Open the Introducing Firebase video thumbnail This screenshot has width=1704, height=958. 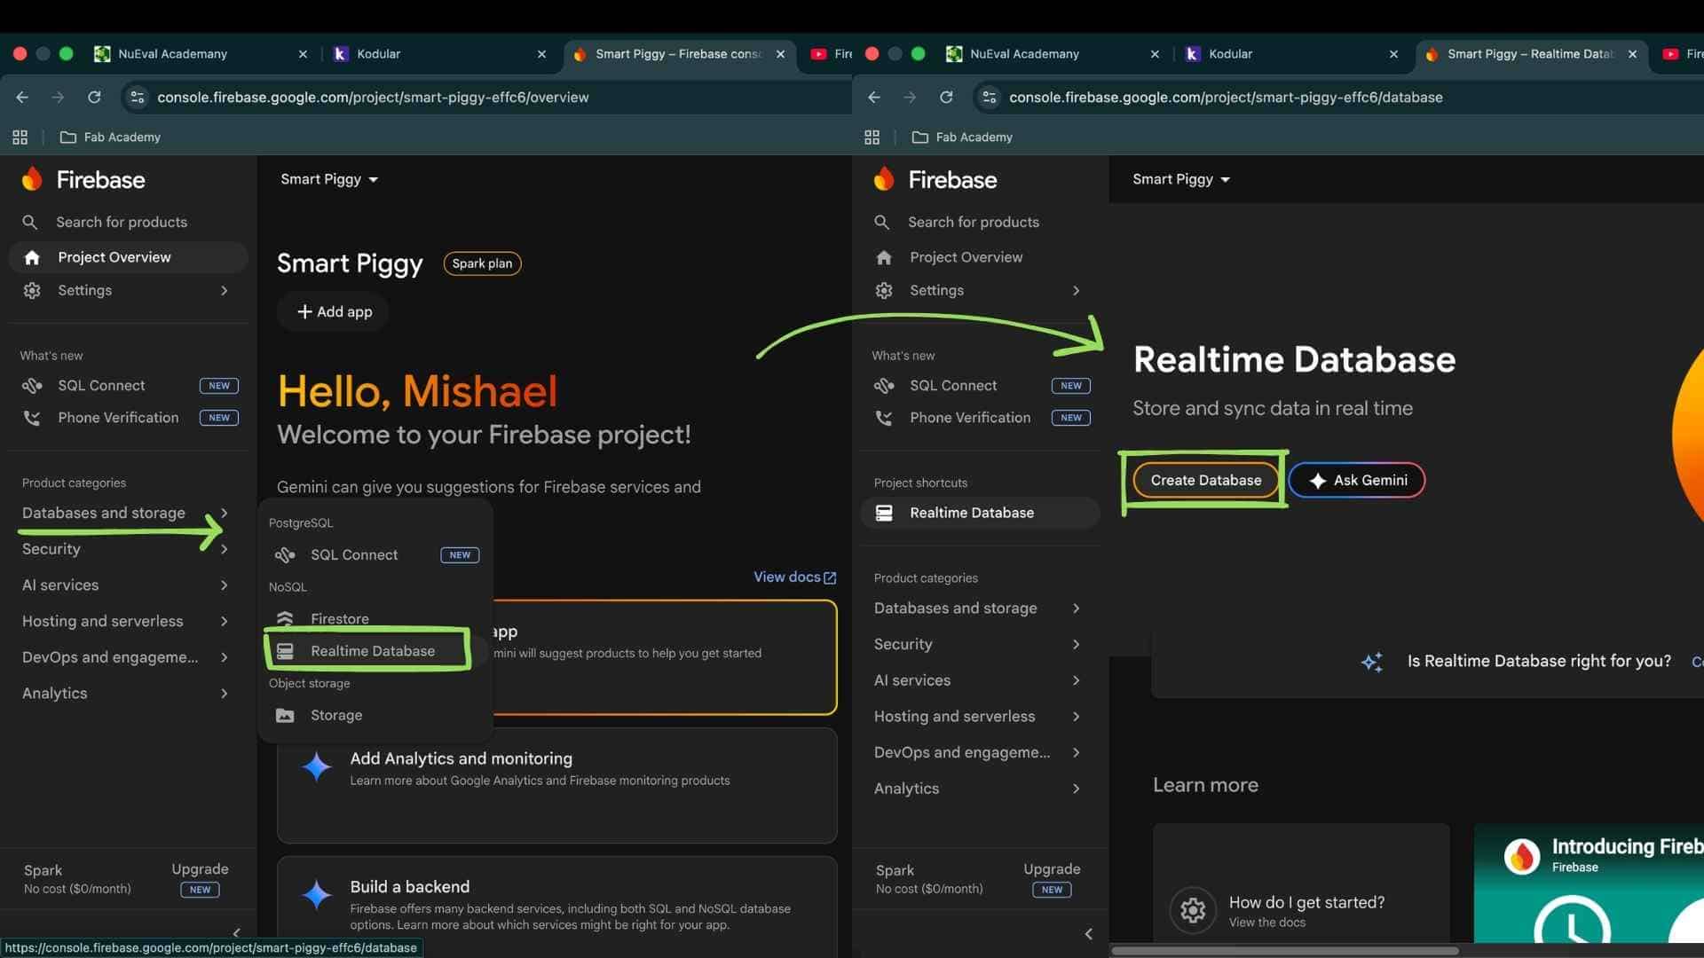pos(1589,883)
